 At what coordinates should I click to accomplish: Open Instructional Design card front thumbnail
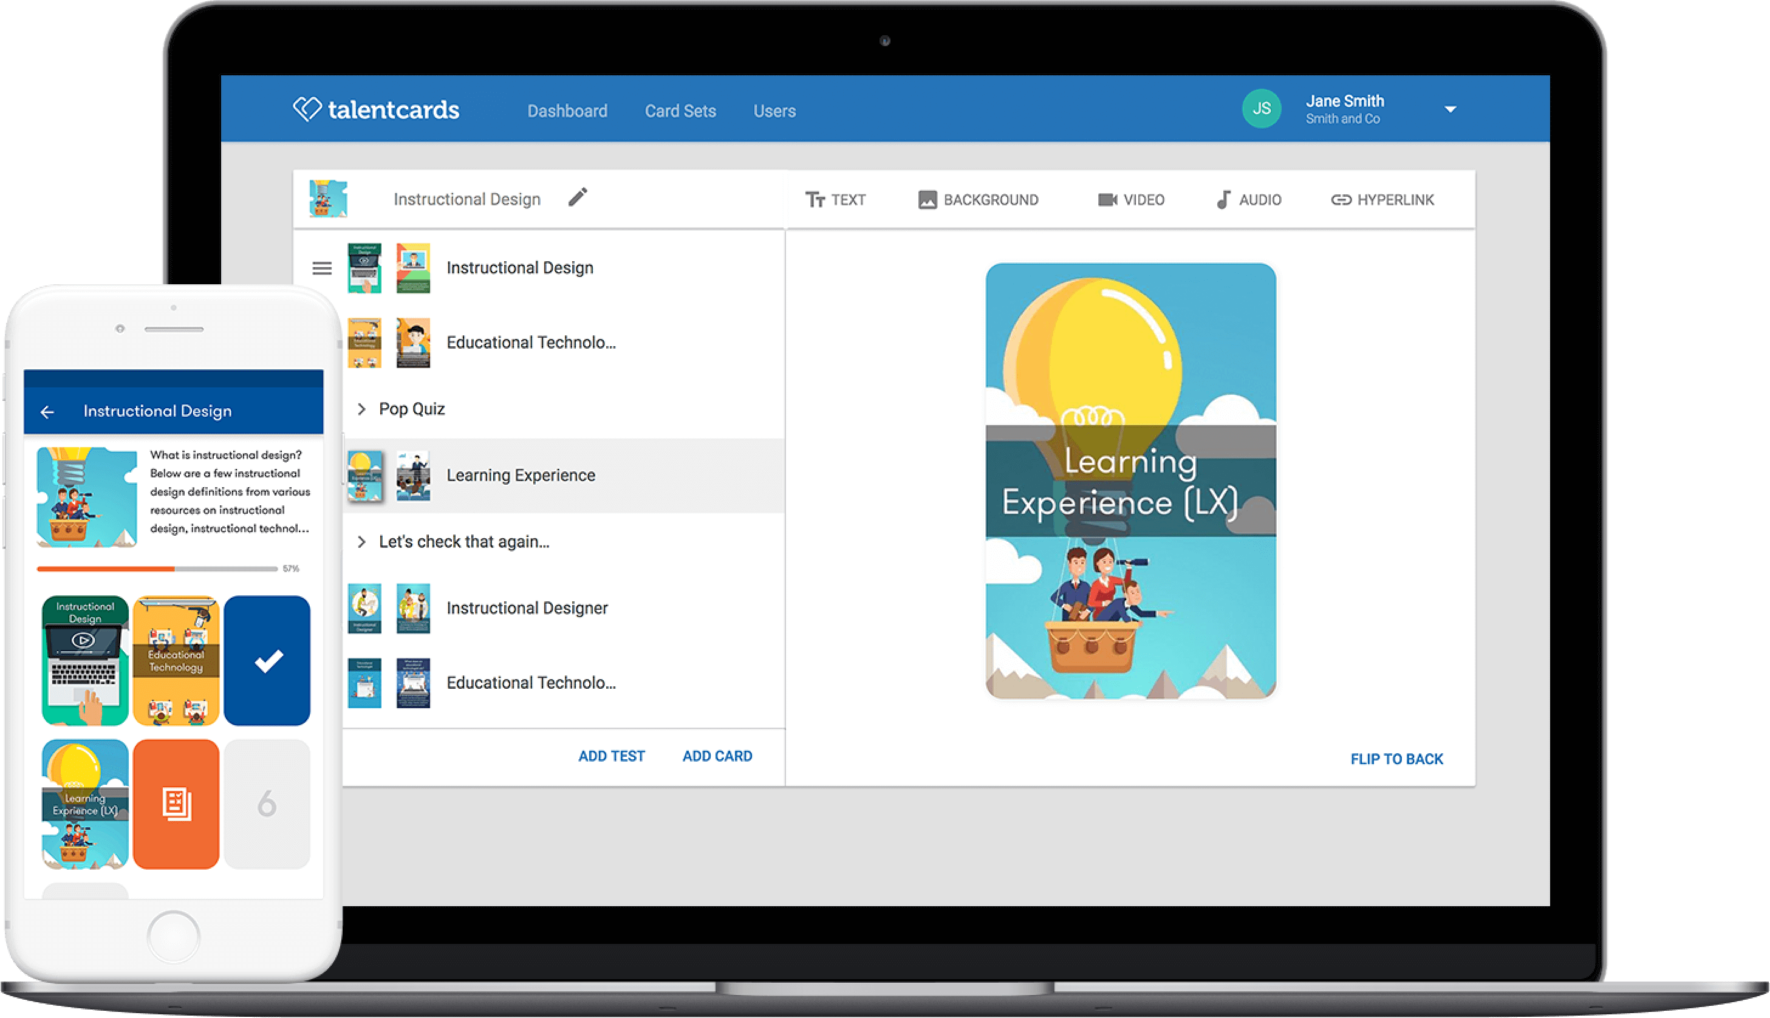tap(365, 268)
